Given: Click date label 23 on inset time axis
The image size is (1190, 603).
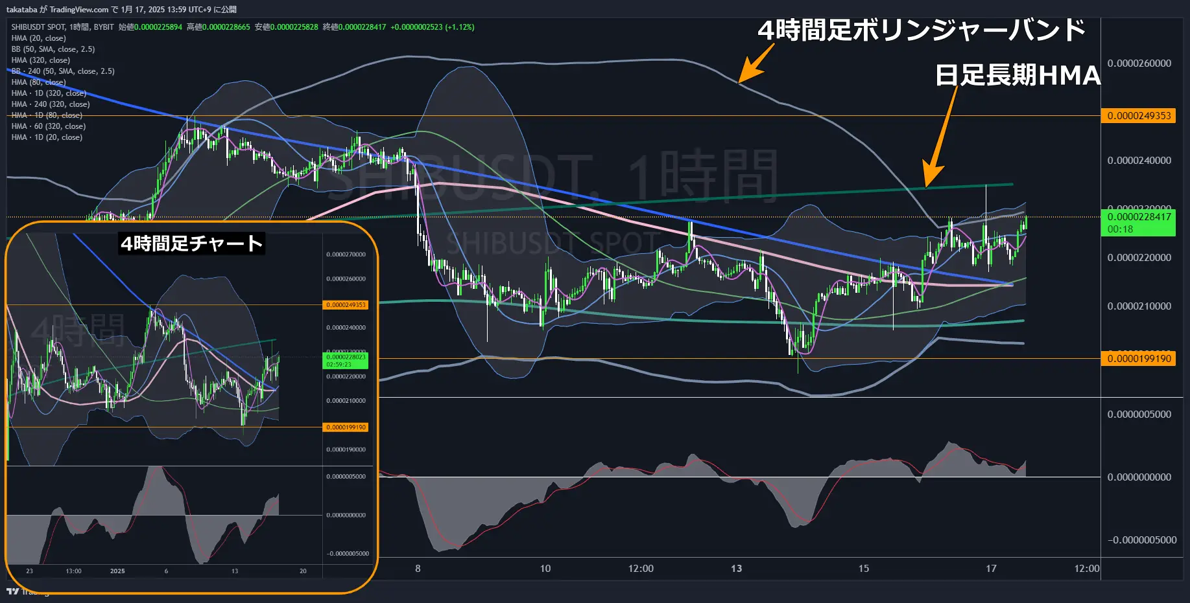Looking at the screenshot, I should tap(29, 571).
